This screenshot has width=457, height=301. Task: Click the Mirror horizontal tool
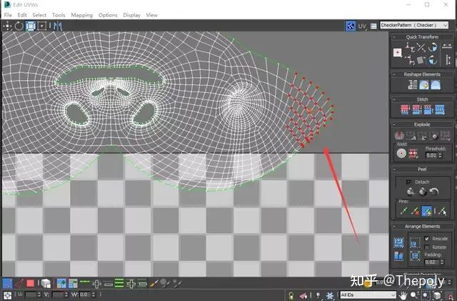(x=58, y=26)
